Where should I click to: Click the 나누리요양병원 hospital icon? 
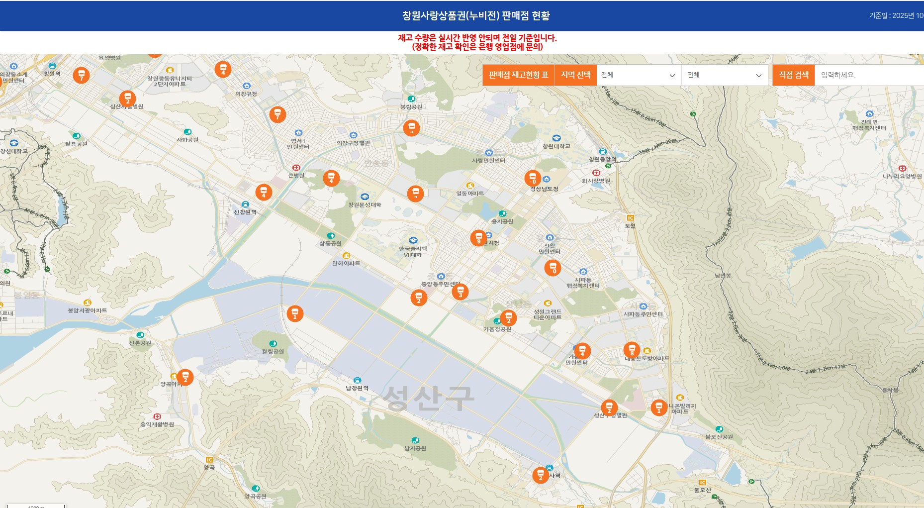coord(903,169)
